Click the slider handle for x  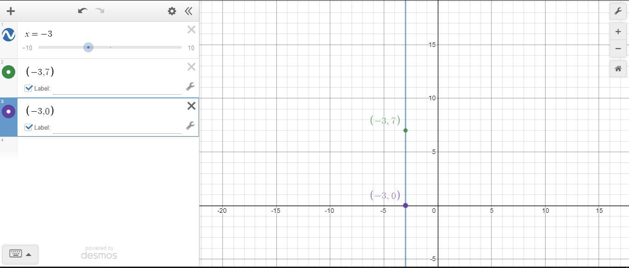(88, 47)
